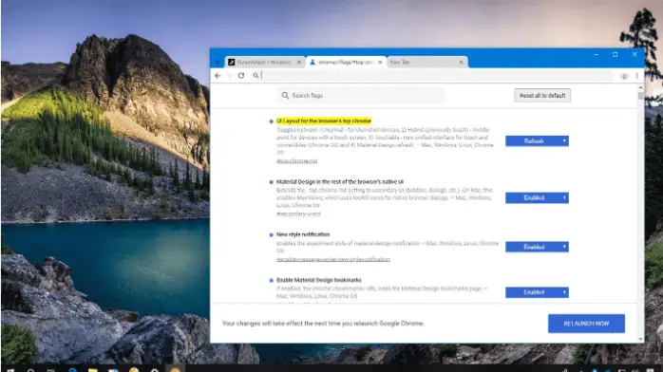This screenshot has width=663, height=372.
Task: Open the user profile avatar icon
Action: coord(624,76)
